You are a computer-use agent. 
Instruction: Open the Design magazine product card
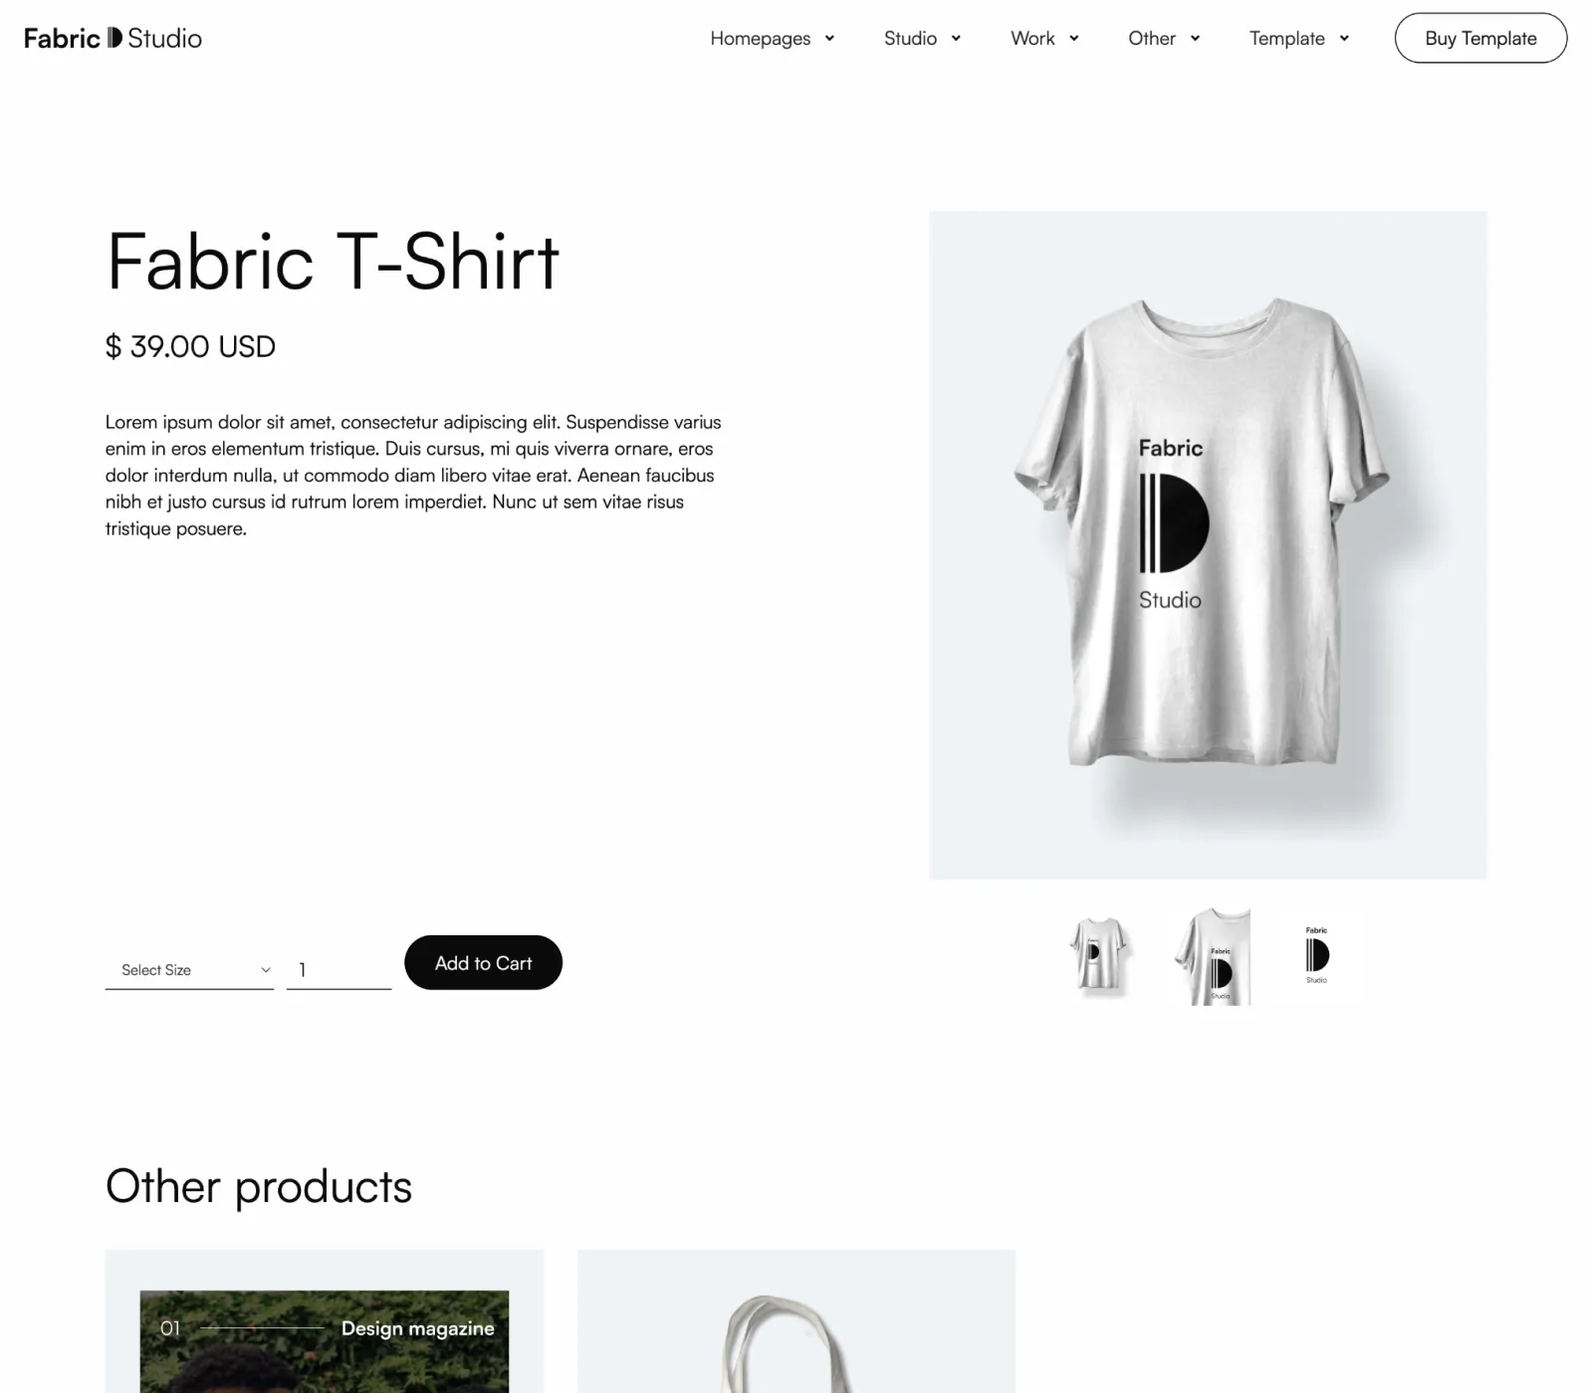point(325,1321)
